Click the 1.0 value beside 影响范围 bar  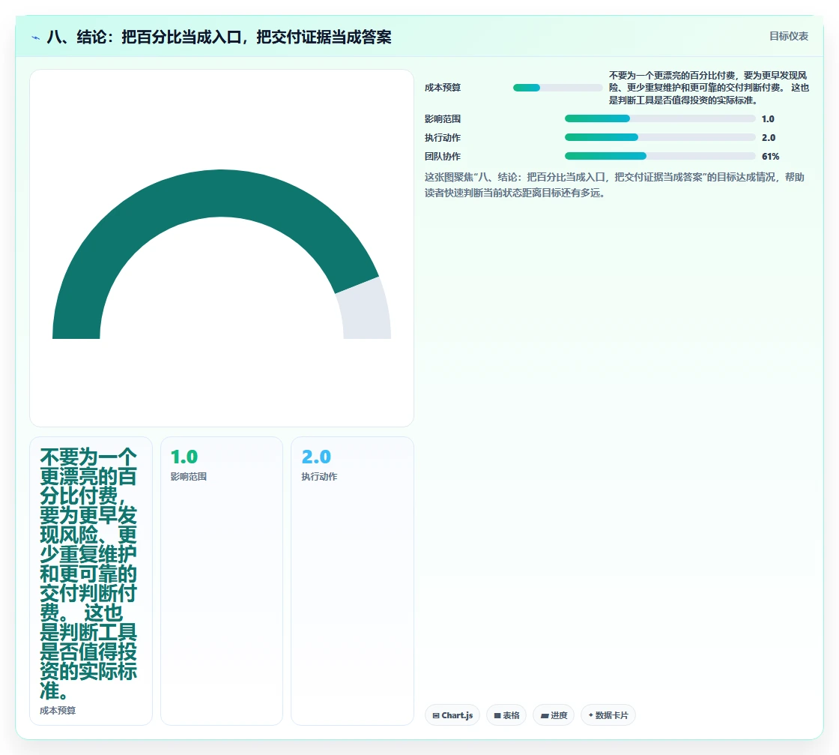pyautogui.click(x=768, y=119)
